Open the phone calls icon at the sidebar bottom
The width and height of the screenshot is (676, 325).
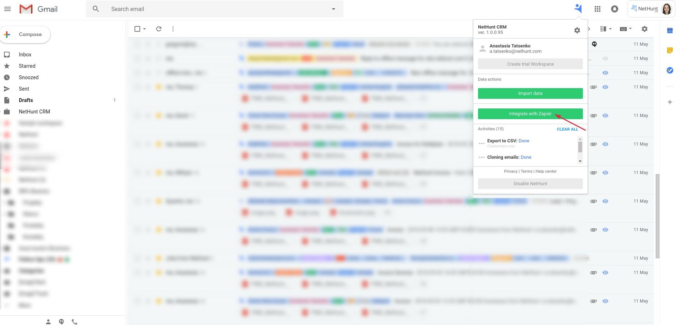click(75, 321)
